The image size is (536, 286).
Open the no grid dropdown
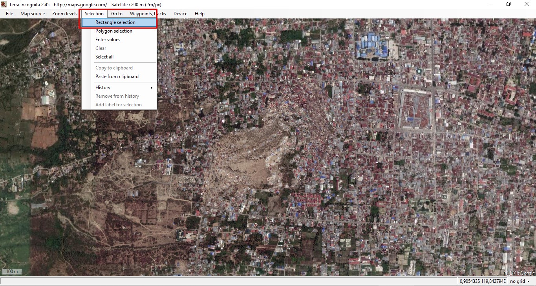click(520, 281)
